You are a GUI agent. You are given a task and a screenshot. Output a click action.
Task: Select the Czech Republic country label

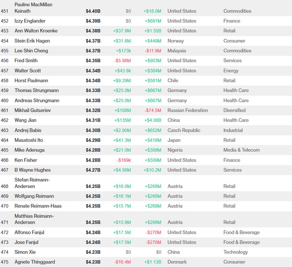click(x=184, y=130)
